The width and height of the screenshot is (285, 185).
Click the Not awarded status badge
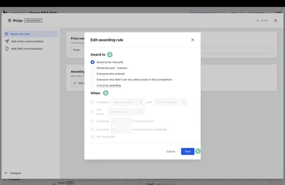(x=33, y=21)
